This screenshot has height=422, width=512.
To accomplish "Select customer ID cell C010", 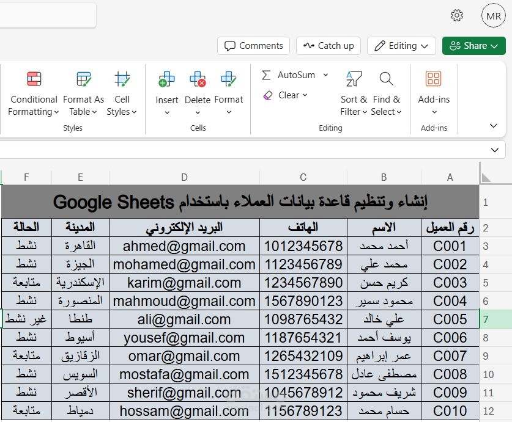I will pyautogui.click(x=450, y=411).
